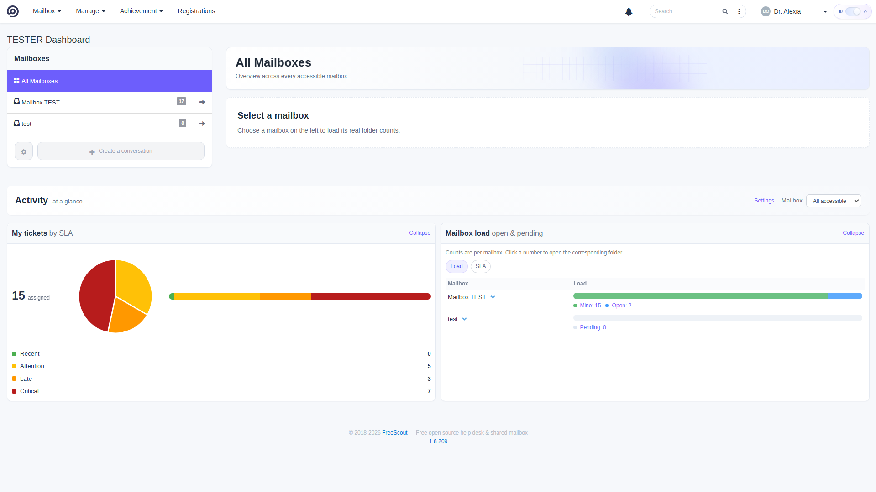Screen dimensions: 876x492
Task: Click the test mailbox inbox icon
Action: pyautogui.click(x=16, y=124)
